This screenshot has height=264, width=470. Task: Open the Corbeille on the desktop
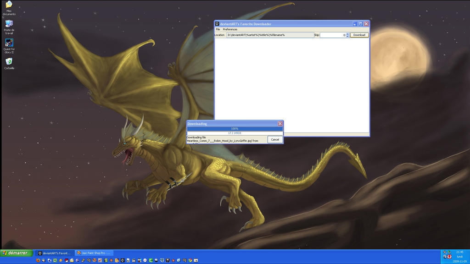(9, 62)
